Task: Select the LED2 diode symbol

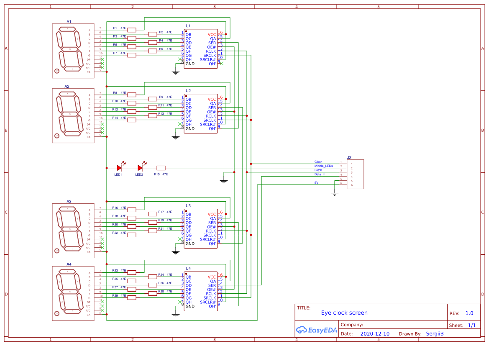Action: pyautogui.click(x=139, y=167)
